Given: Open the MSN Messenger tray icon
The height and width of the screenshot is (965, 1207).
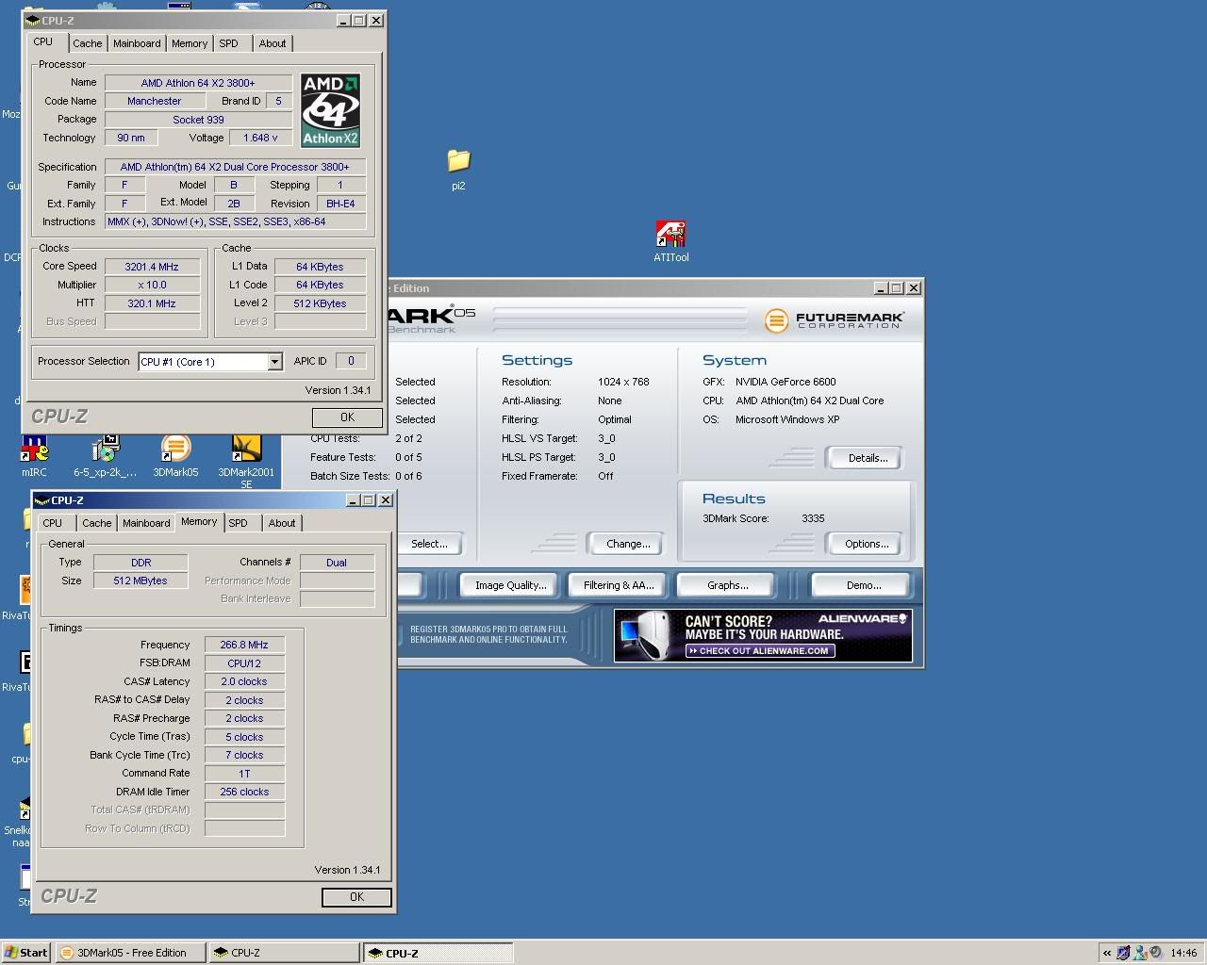Looking at the screenshot, I should pyautogui.click(x=1140, y=953).
